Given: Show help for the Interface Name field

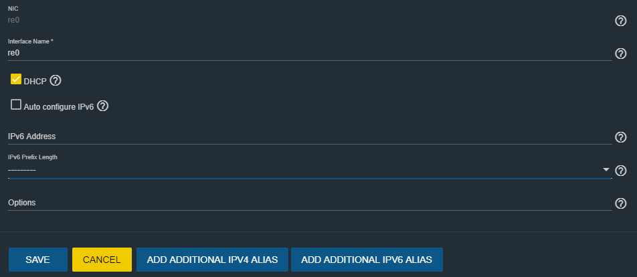Looking at the screenshot, I should point(620,54).
